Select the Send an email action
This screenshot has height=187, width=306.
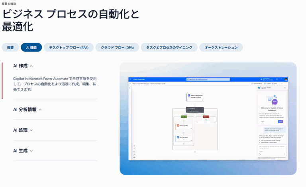click(x=184, y=139)
